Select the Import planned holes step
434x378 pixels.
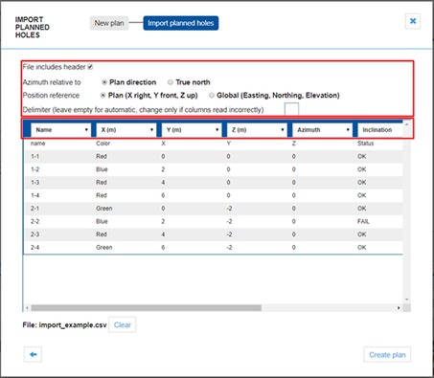coord(181,23)
